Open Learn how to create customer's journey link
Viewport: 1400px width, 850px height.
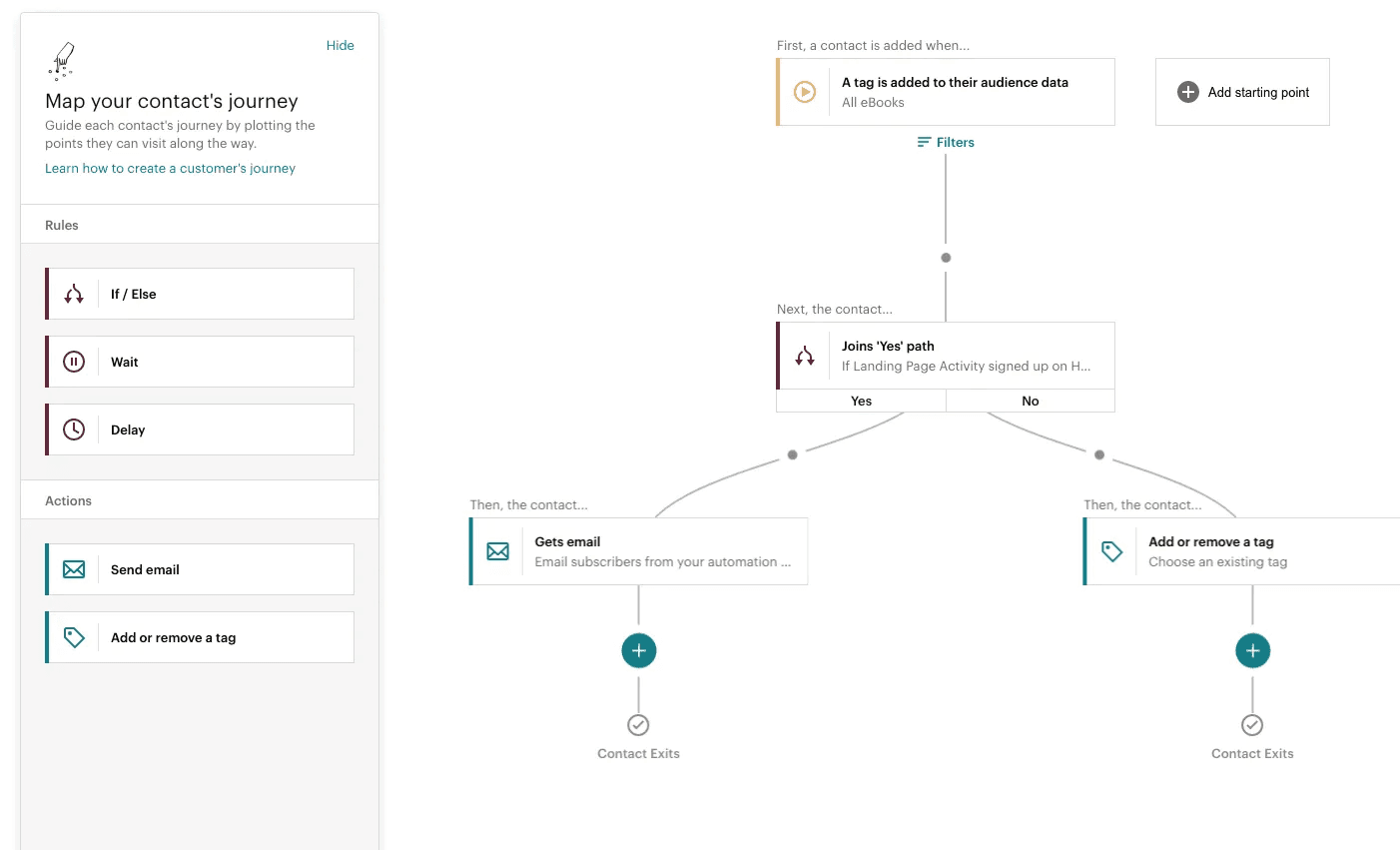click(x=170, y=169)
